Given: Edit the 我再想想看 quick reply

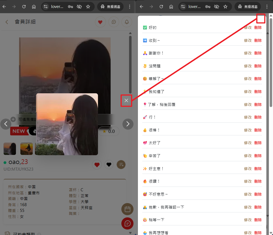Looking at the screenshot, I should point(248,233).
